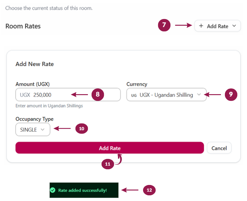This screenshot has width=247, height=201.
Task: Click the Add New Rate form title
Action: pyautogui.click(x=35, y=64)
